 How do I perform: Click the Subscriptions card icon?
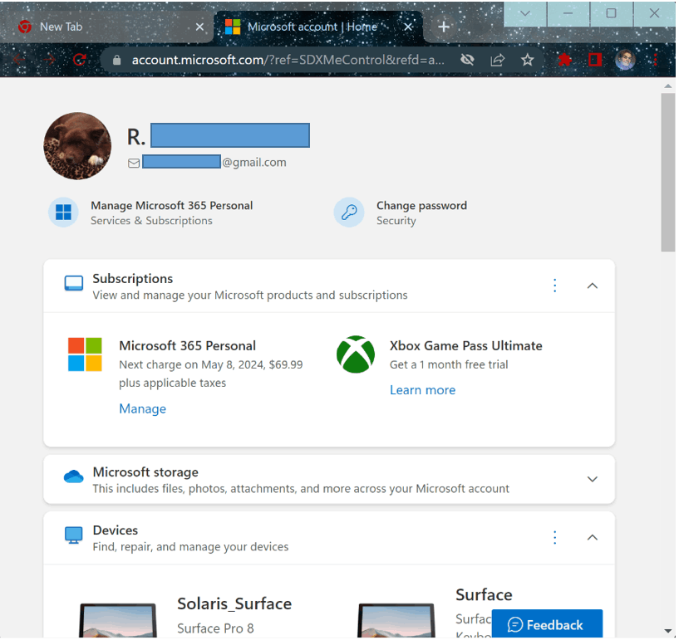point(74,283)
